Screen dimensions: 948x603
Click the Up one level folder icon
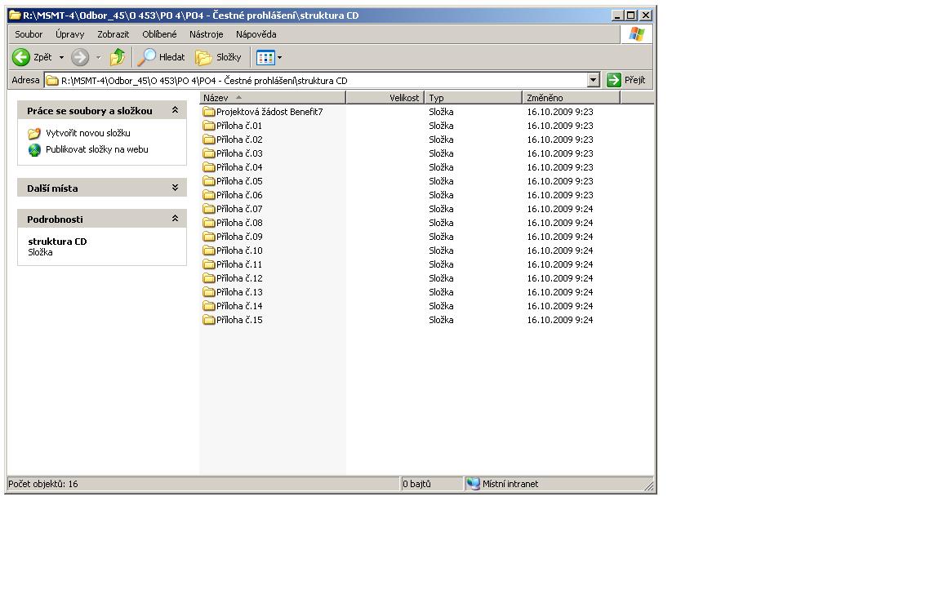[118, 57]
